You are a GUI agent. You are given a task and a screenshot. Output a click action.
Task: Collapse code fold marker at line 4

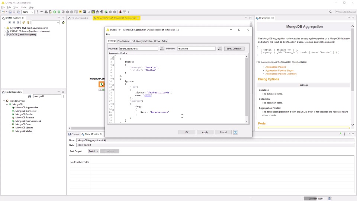coord(113,65)
